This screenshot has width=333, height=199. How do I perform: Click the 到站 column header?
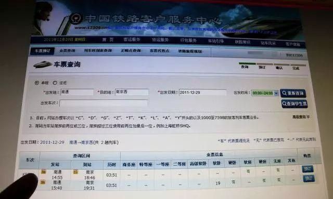click(87, 164)
